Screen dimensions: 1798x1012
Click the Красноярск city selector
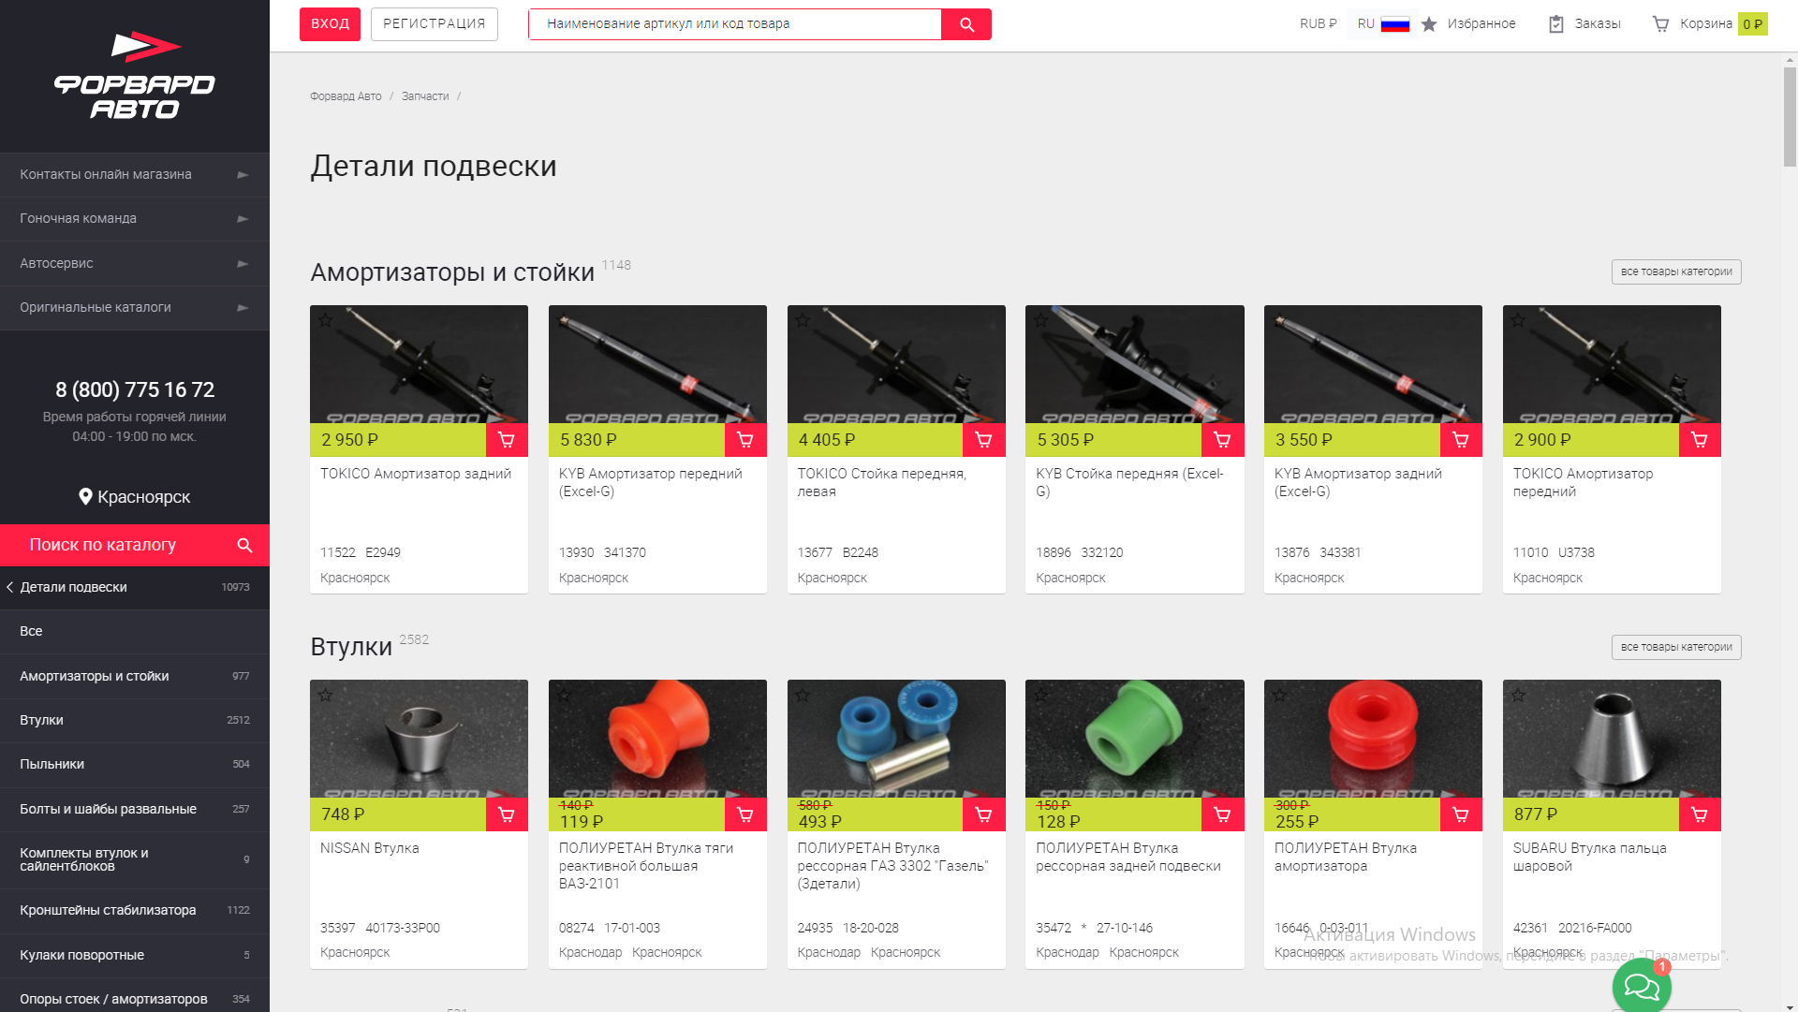pyautogui.click(x=135, y=497)
